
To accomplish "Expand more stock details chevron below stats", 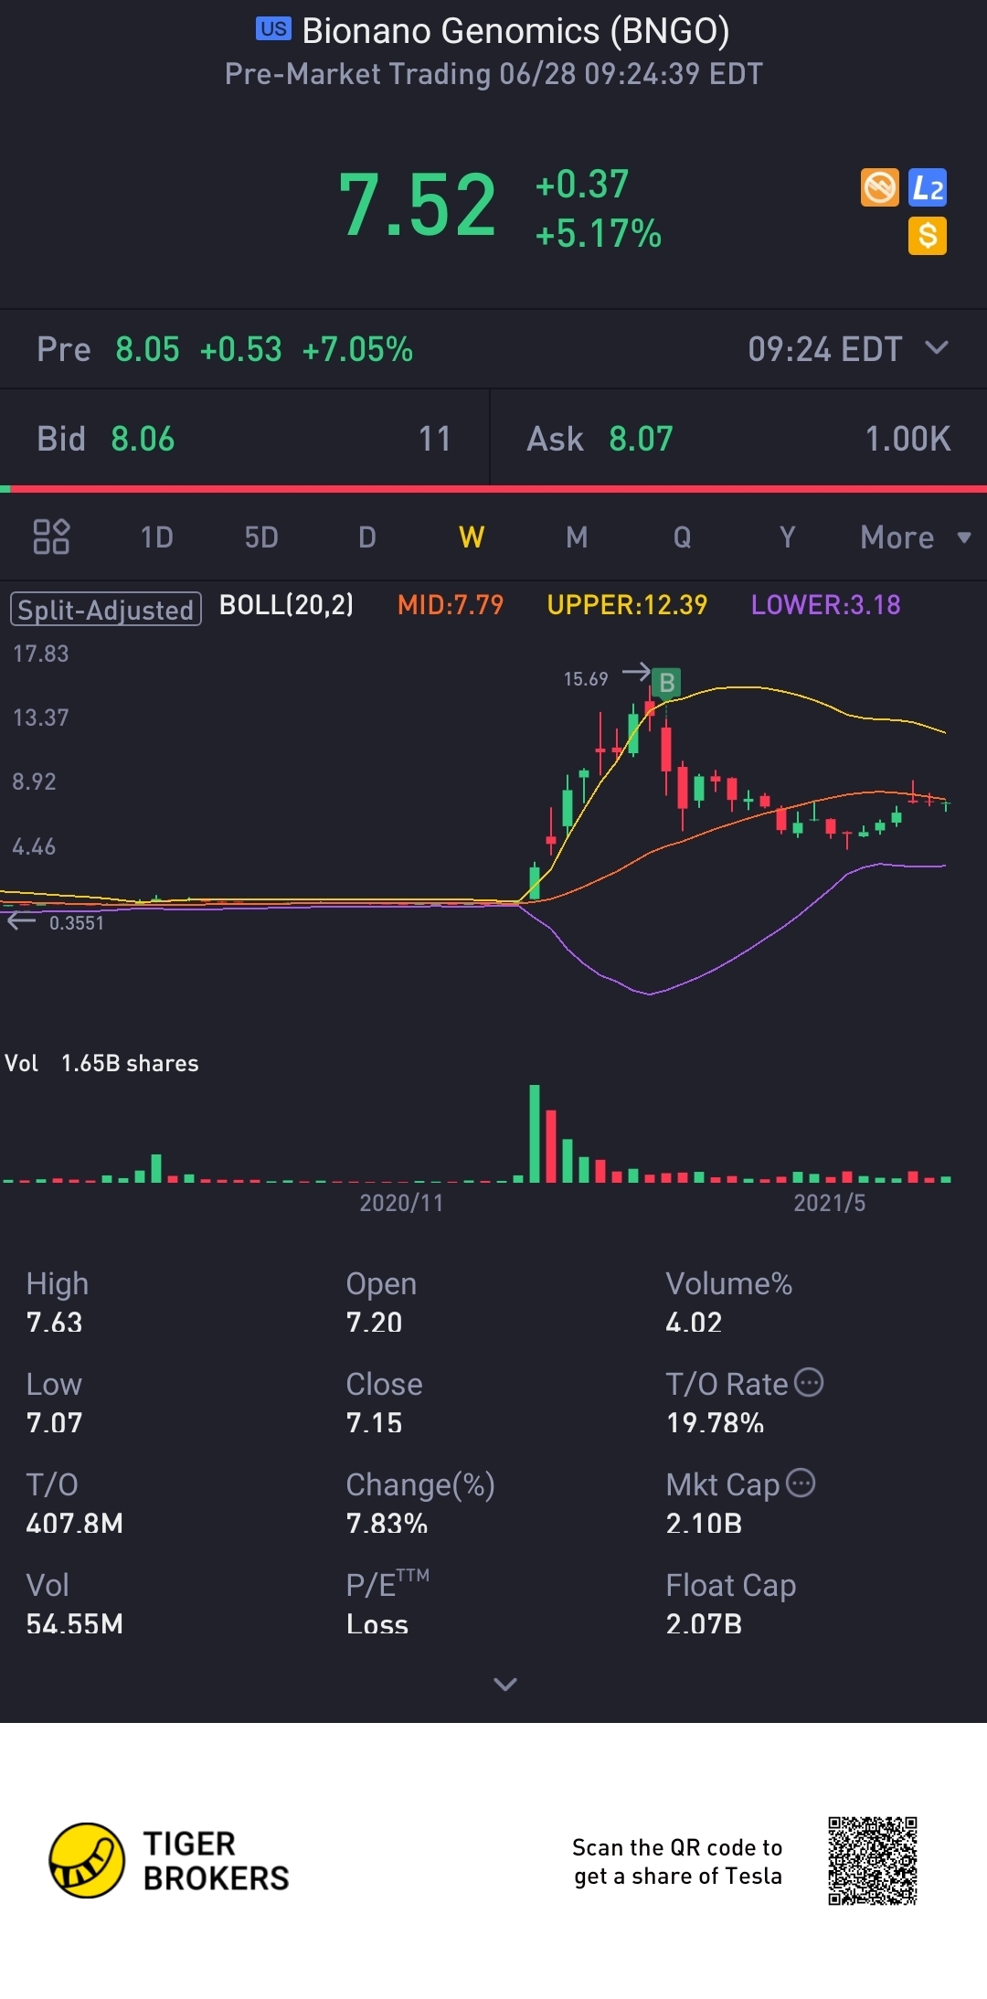I will pos(505,1684).
